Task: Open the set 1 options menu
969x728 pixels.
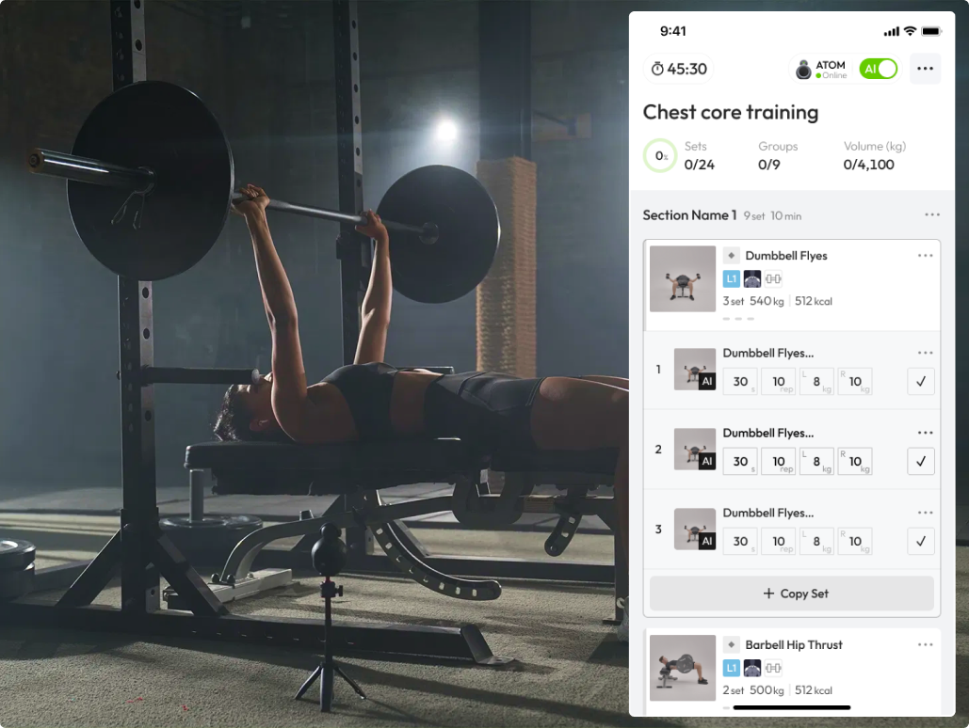Action: 925,353
